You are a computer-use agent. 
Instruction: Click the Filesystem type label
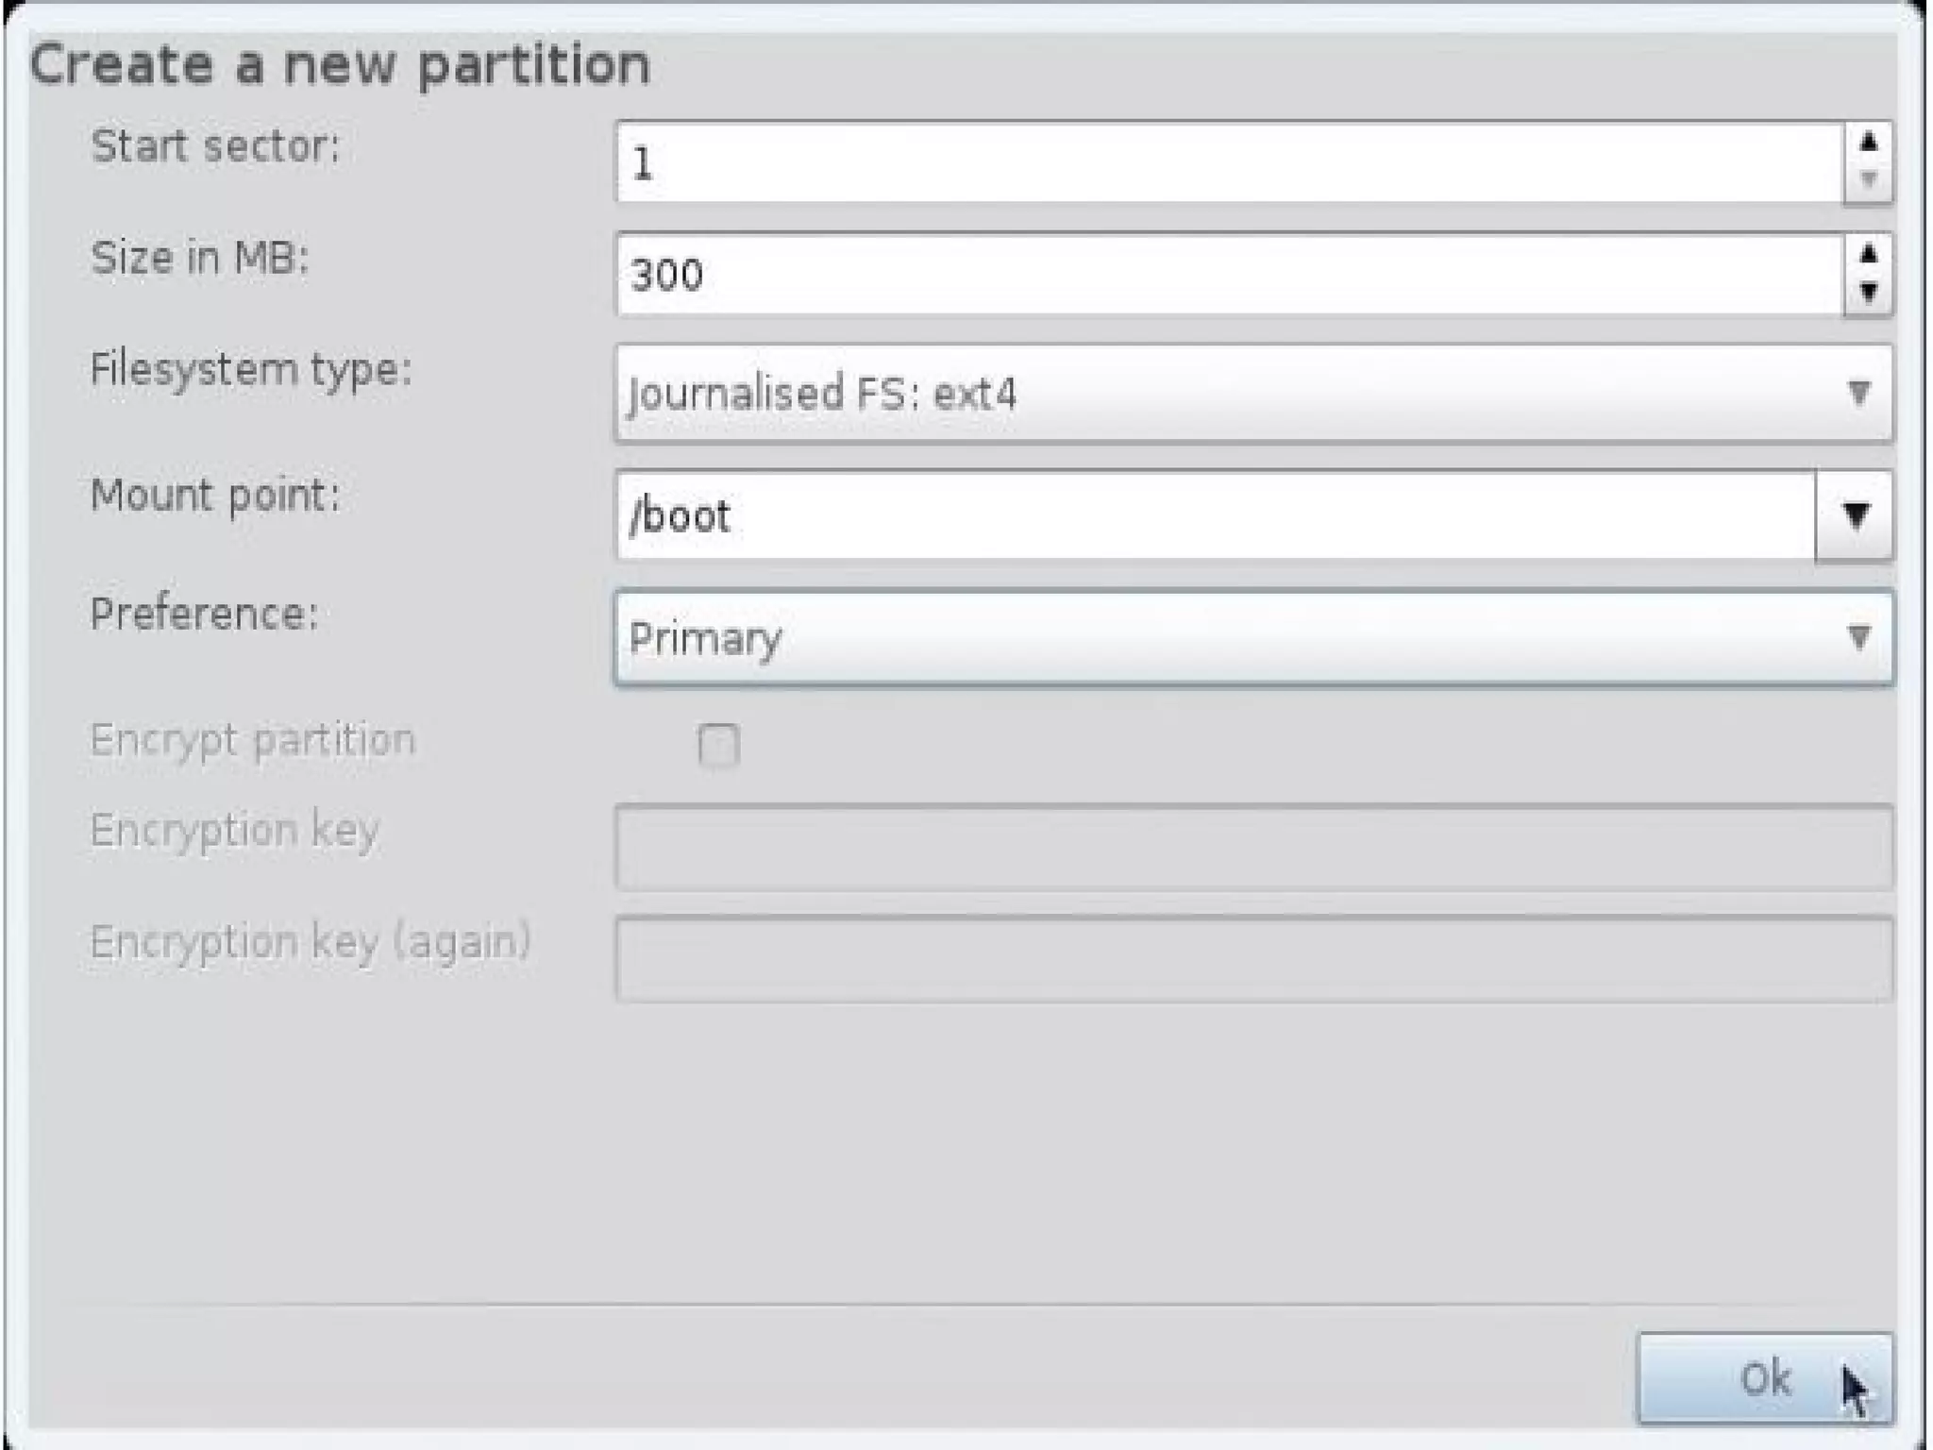pos(251,369)
